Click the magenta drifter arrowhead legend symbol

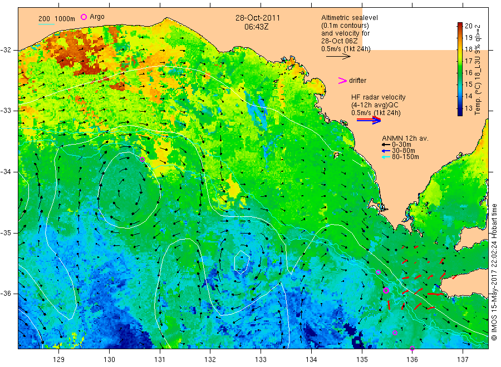[x=342, y=81]
